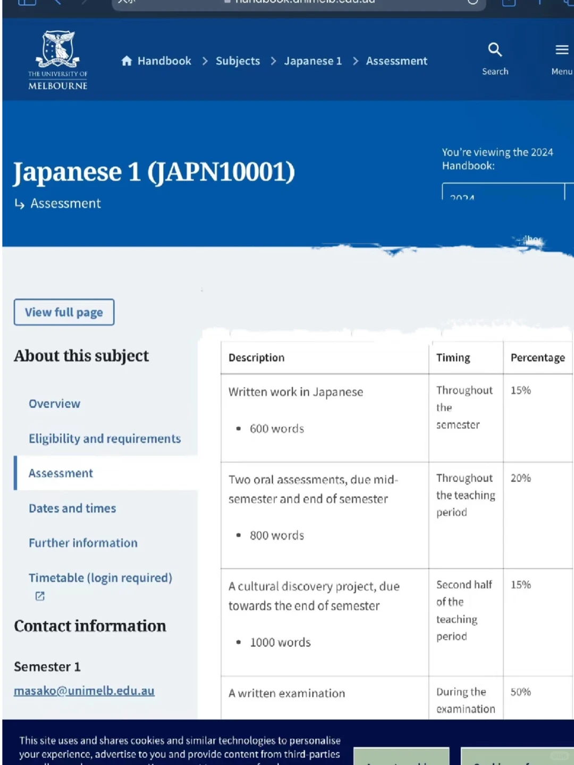Click the browser address bar
Viewport: 574px width, 765px height.
point(299,3)
